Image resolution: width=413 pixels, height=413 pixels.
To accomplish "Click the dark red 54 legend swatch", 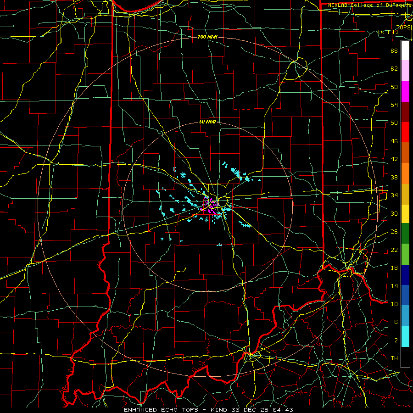I will (405, 112).
